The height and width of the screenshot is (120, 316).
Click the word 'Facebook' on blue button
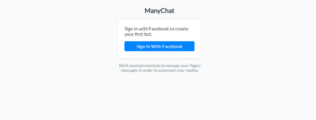coord(172,47)
